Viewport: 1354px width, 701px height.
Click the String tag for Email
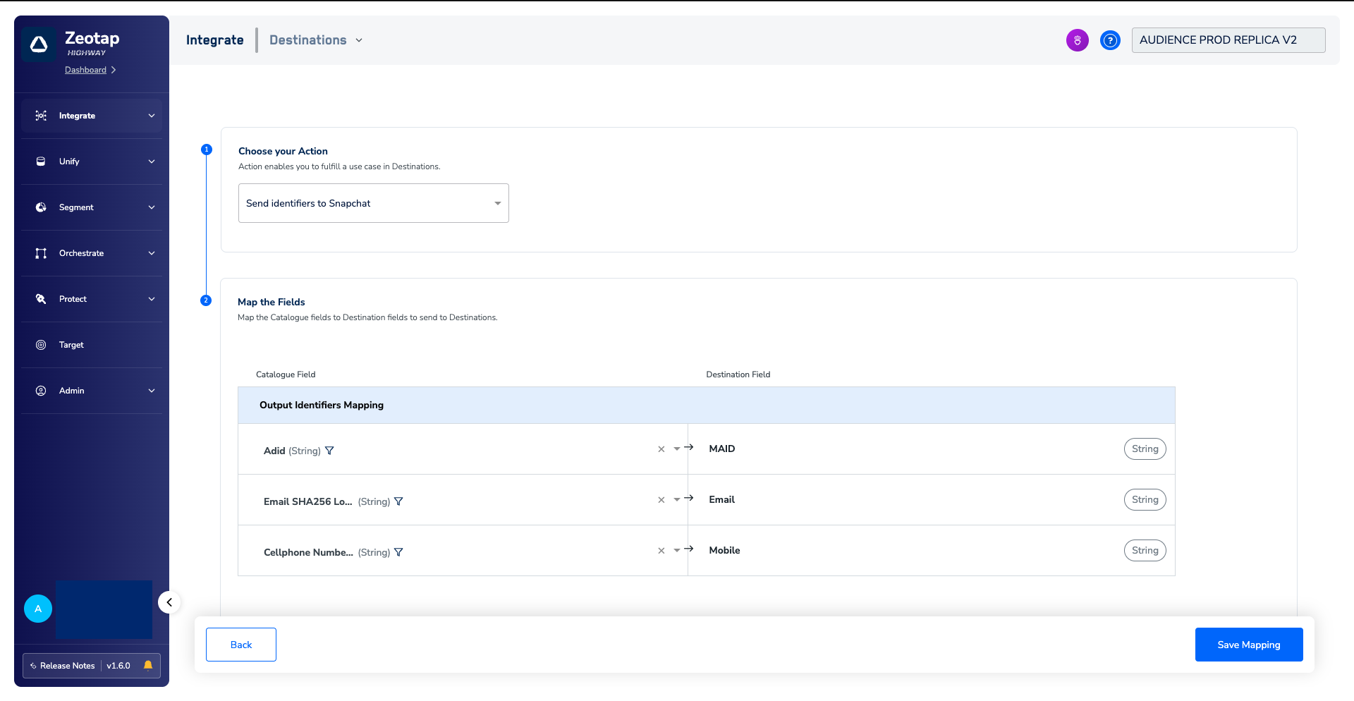pos(1145,499)
